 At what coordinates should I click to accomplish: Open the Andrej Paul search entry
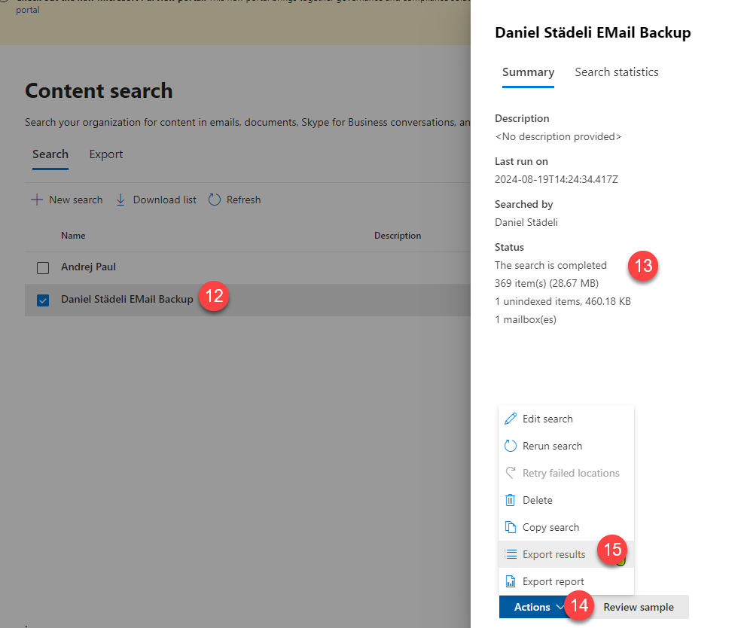click(x=88, y=267)
